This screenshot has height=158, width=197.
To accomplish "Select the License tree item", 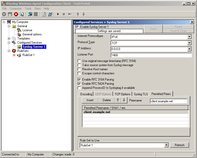I will [x=27, y=30].
